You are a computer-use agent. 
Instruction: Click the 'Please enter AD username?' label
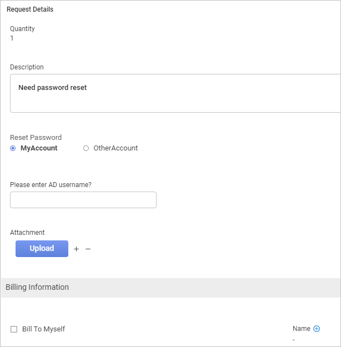click(x=51, y=185)
